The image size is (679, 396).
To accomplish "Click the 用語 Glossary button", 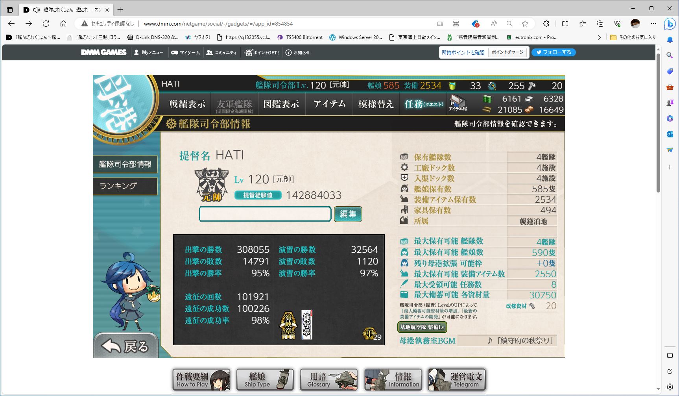I will point(329,380).
